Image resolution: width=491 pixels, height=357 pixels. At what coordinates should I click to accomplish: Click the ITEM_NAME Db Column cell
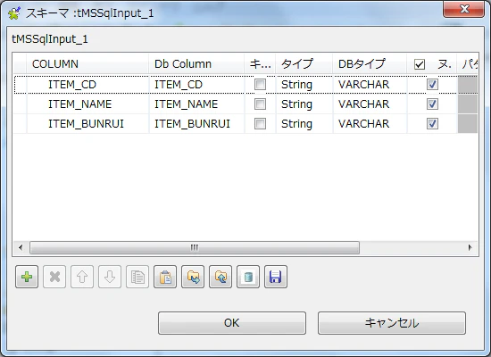[196, 104]
